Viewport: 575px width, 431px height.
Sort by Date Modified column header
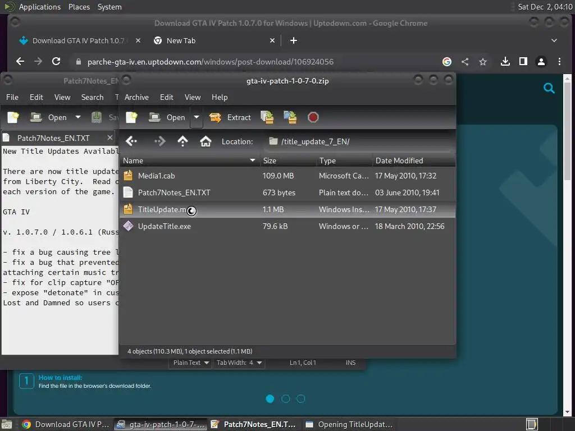414,161
